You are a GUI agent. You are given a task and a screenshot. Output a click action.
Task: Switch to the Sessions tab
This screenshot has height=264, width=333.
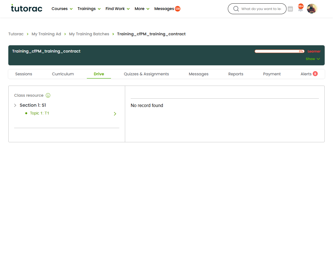(24, 74)
